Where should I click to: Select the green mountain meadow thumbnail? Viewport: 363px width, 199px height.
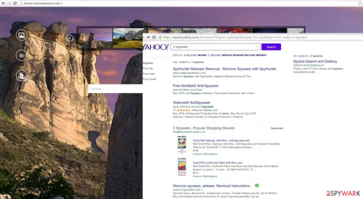pos(128,38)
